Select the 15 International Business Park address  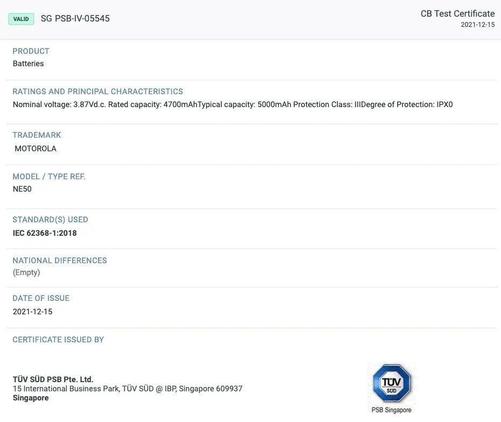[128, 389]
